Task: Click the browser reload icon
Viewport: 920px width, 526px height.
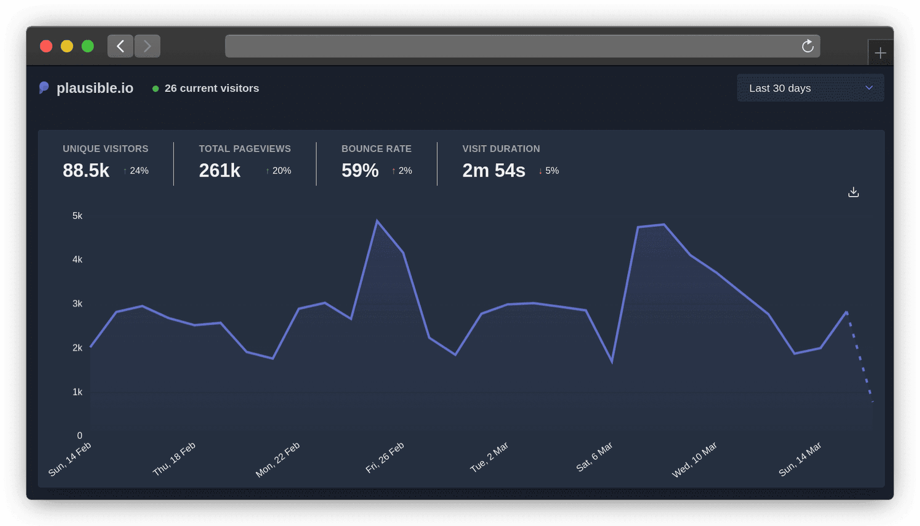Action: 808,46
